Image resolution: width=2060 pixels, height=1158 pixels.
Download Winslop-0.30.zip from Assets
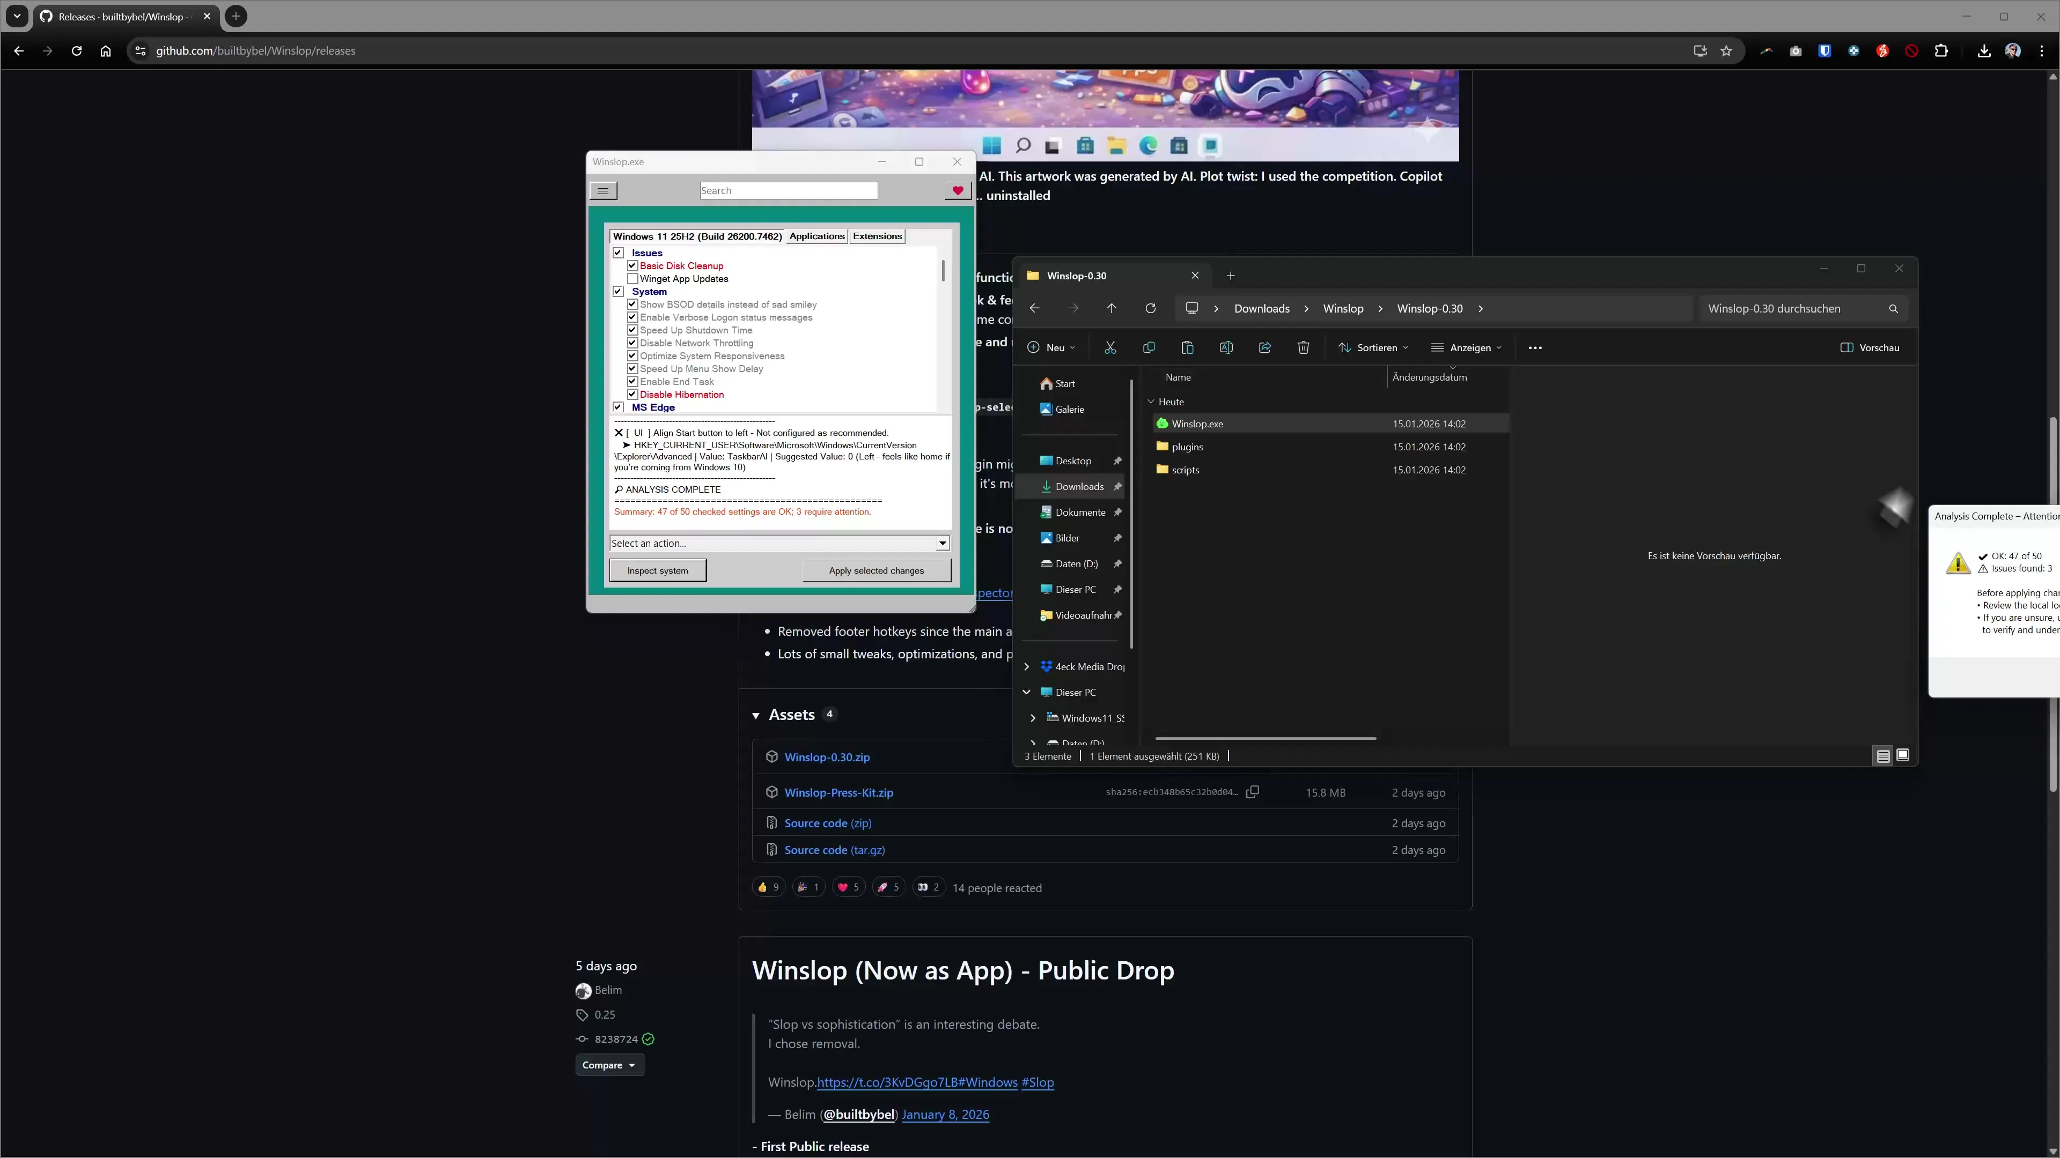(x=828, y=757)
